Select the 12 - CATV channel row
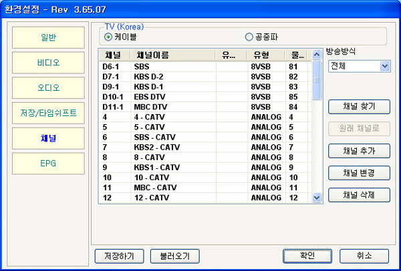Image resolution: width=401 pixels, height=271 pixels. (x=205, y=198)
